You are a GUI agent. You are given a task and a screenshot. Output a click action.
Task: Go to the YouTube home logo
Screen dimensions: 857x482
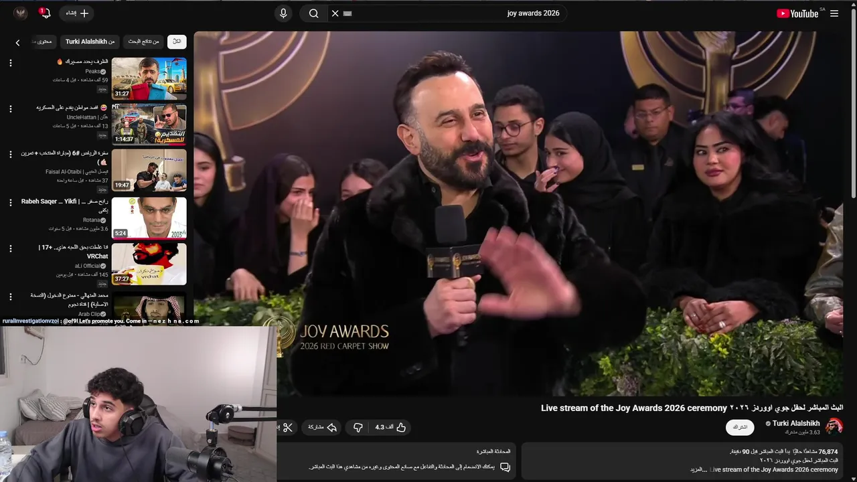click(797, 13)
